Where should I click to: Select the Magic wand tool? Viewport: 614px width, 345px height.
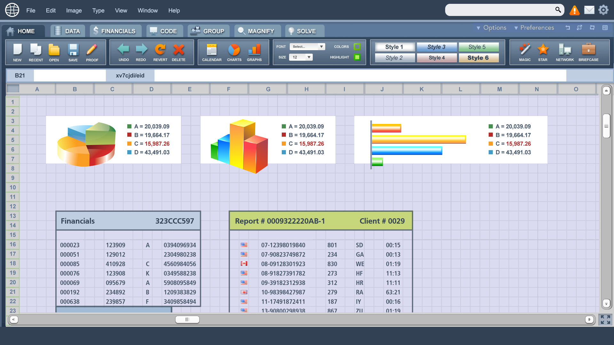click(x=524, y=50)
